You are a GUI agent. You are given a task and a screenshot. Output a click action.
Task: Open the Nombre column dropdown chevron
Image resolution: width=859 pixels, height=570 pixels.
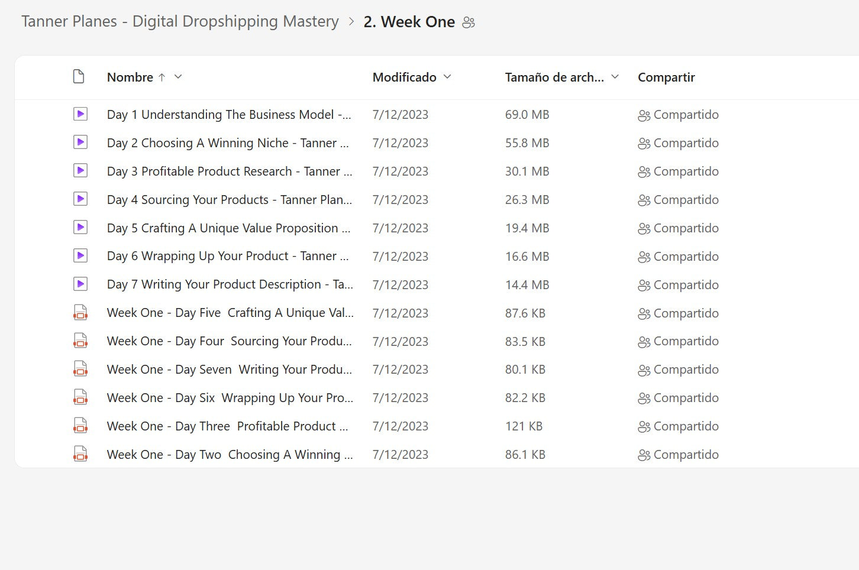[x=178, y=77]
